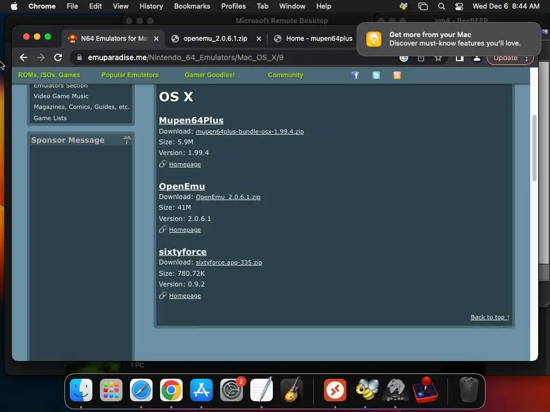Click the padlock icon in address bar
The height and width of the screenshot is (412, 550).
79,57
